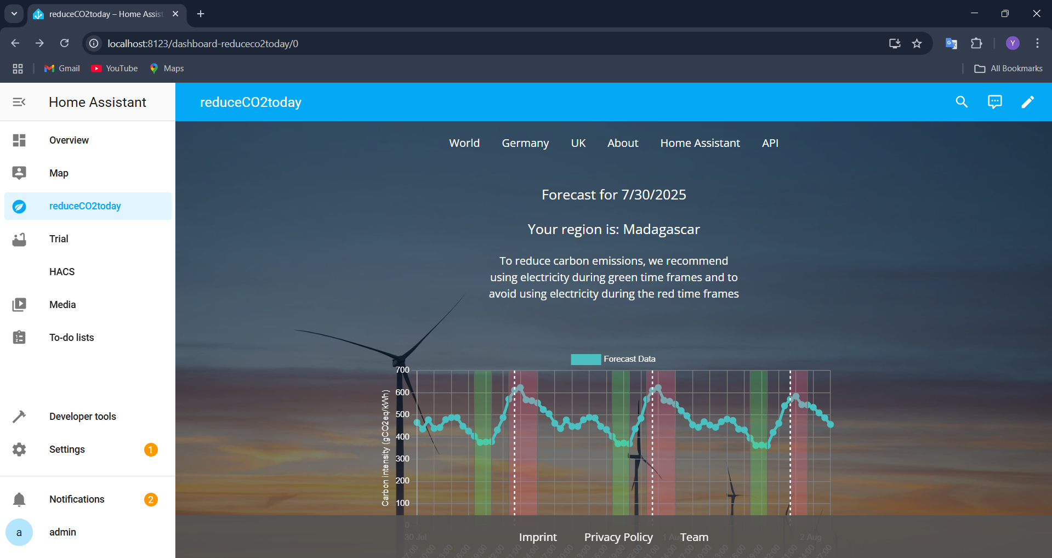1052x558 pixels.
Task: Click Notifications badge showing 2
Action: tap(151, 499)
